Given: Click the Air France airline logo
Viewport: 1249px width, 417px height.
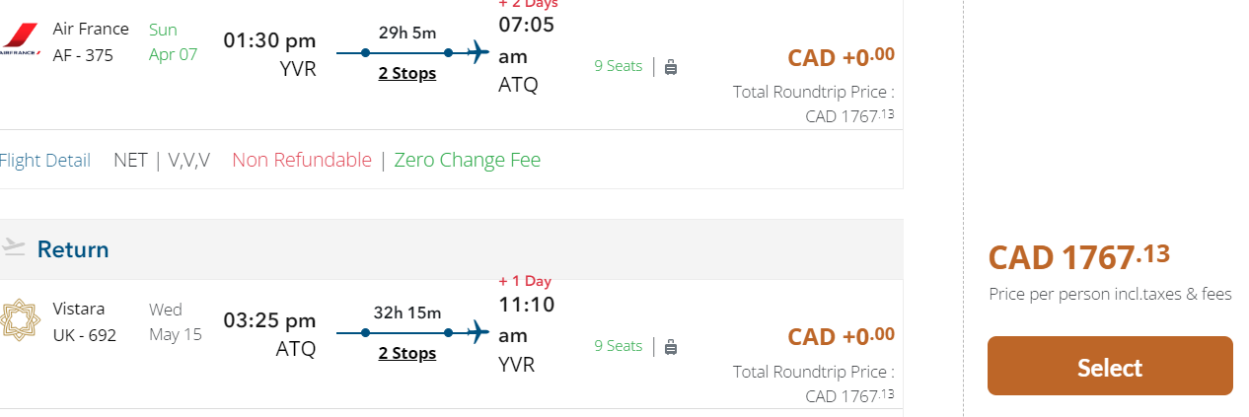Looking at the screenshot, I should [x=18, y=39].
